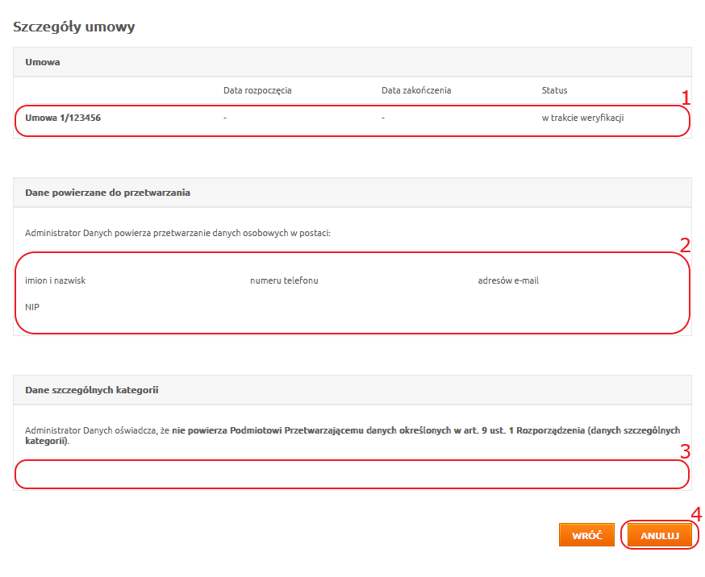Click the red annotation number 1
705x577 pixels.
click(686, 98)
